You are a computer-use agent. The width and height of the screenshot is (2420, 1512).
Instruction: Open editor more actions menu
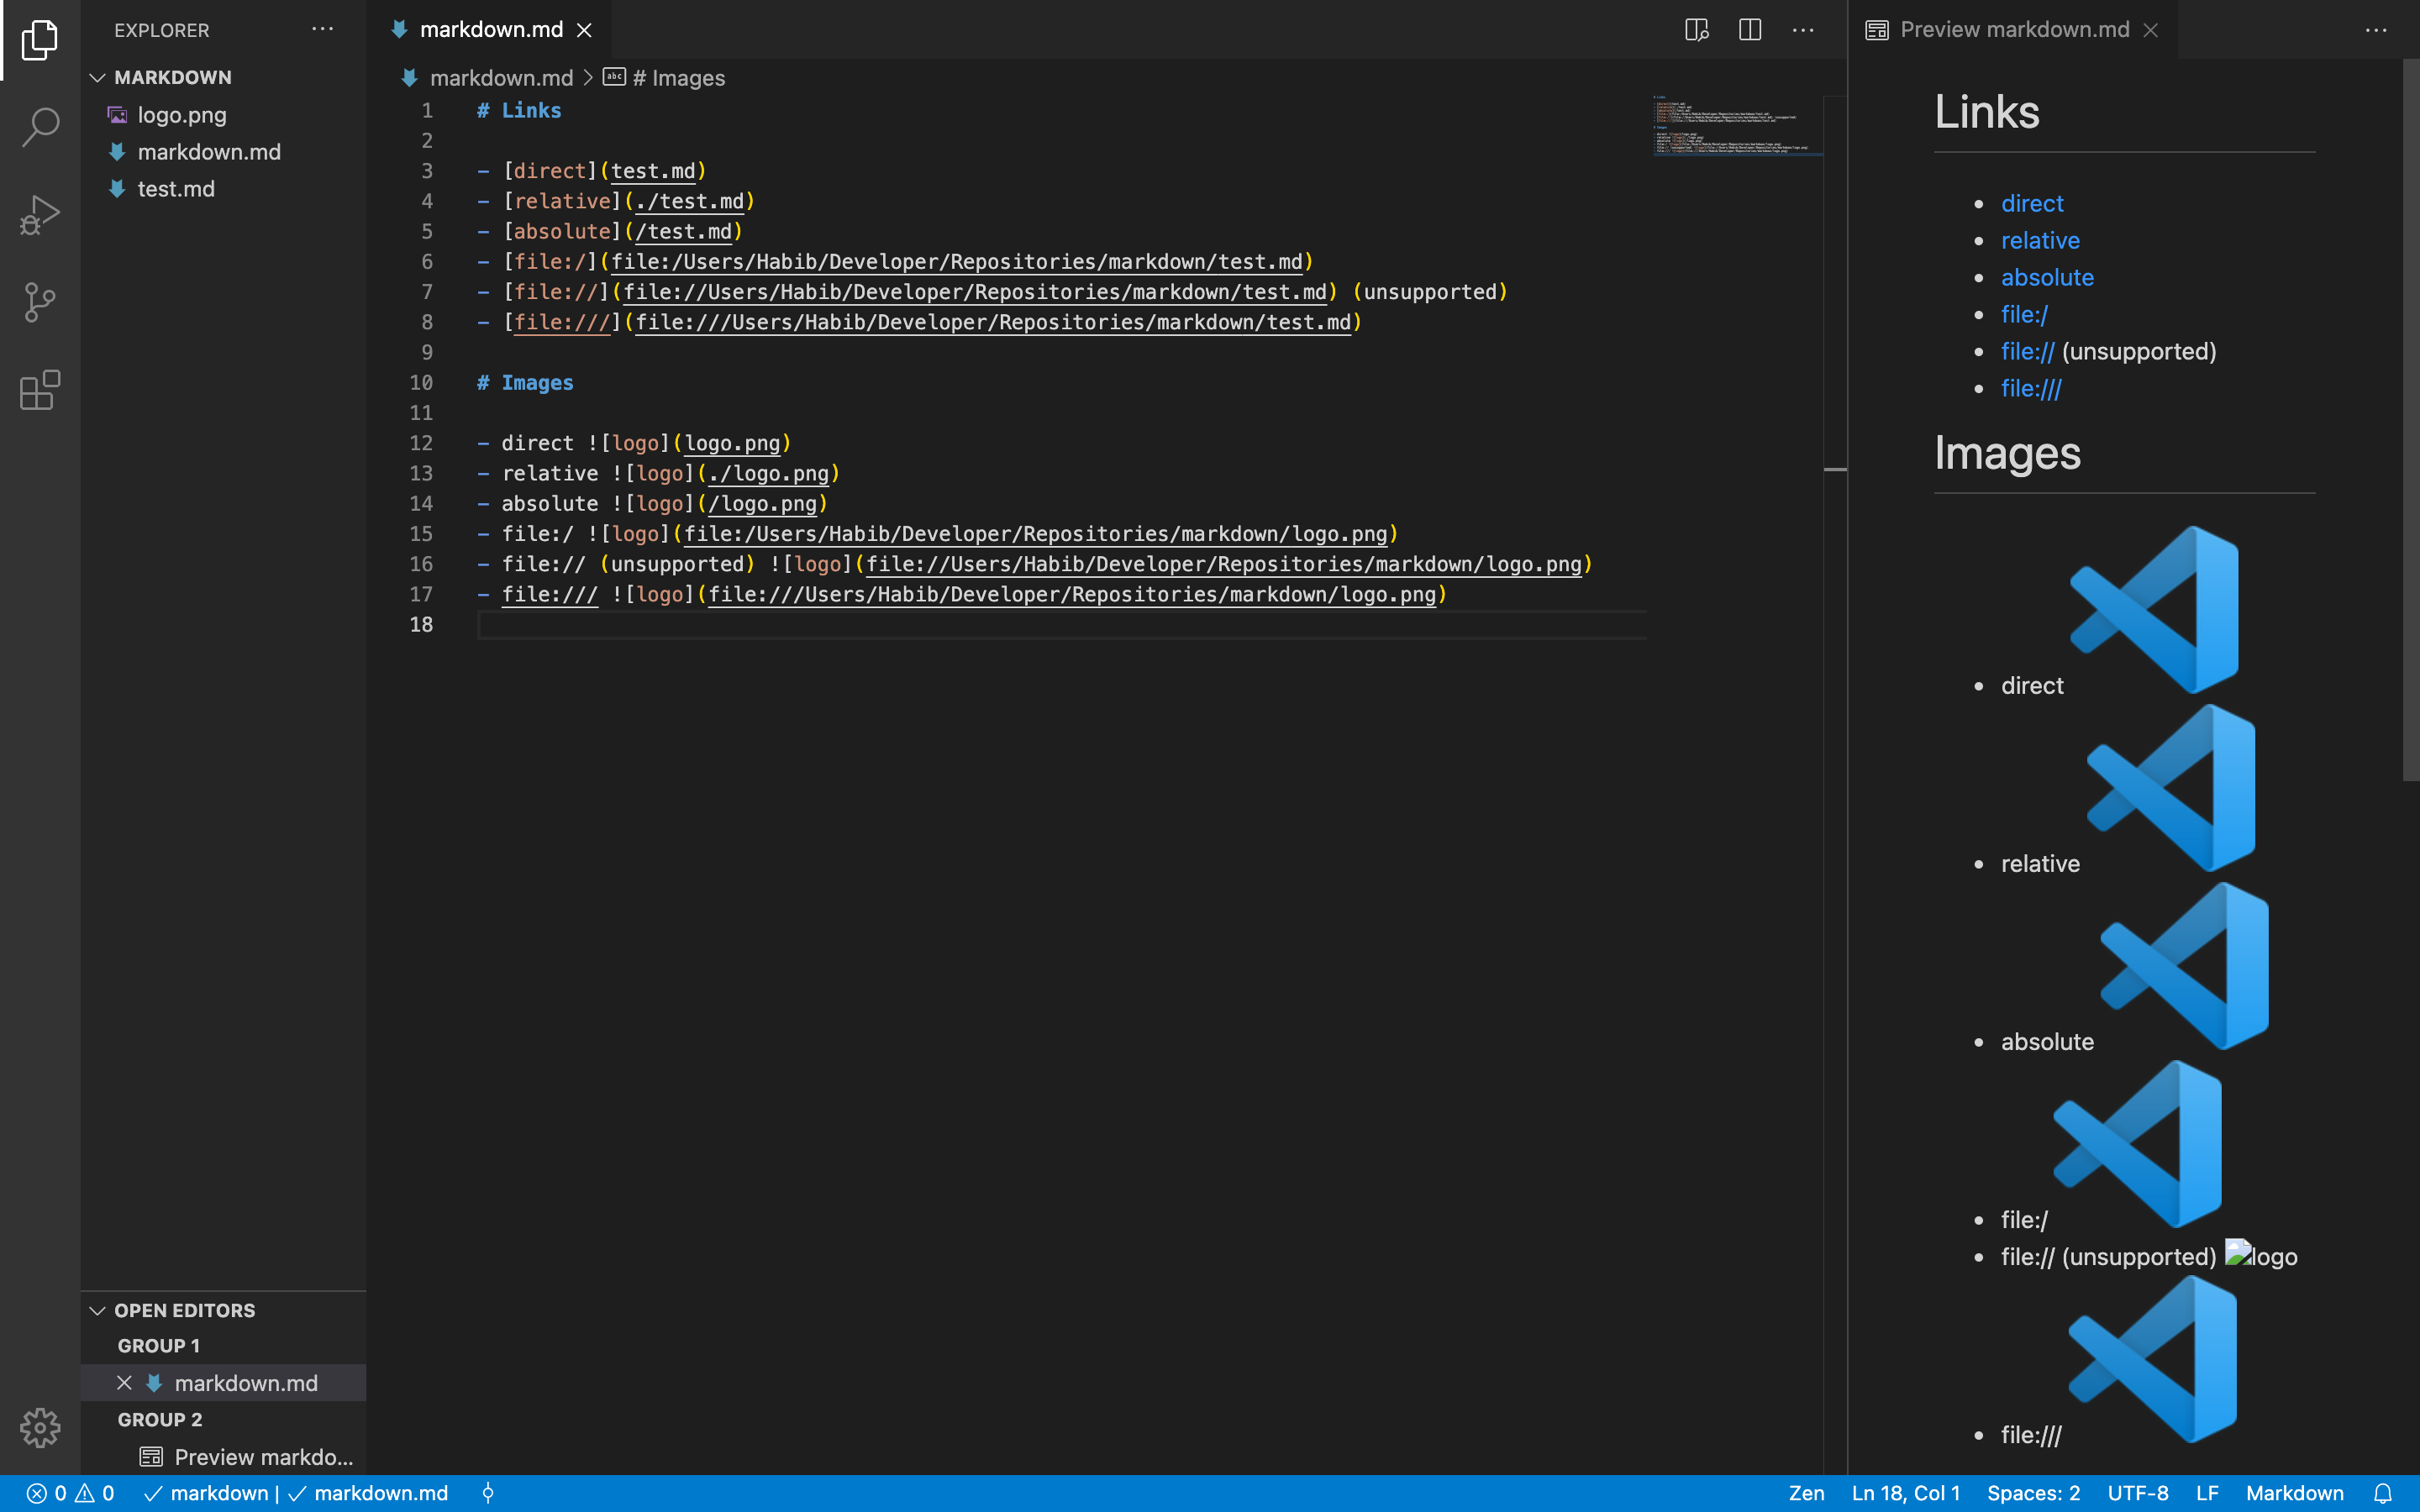tap(1803, 30)
